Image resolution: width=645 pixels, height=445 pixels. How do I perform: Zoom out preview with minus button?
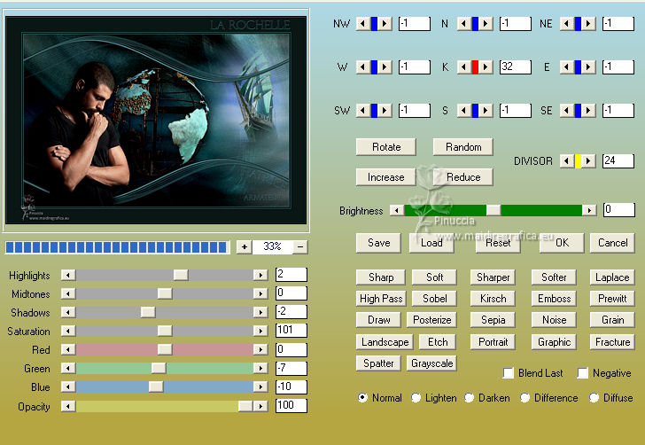(x=300, y=246)
